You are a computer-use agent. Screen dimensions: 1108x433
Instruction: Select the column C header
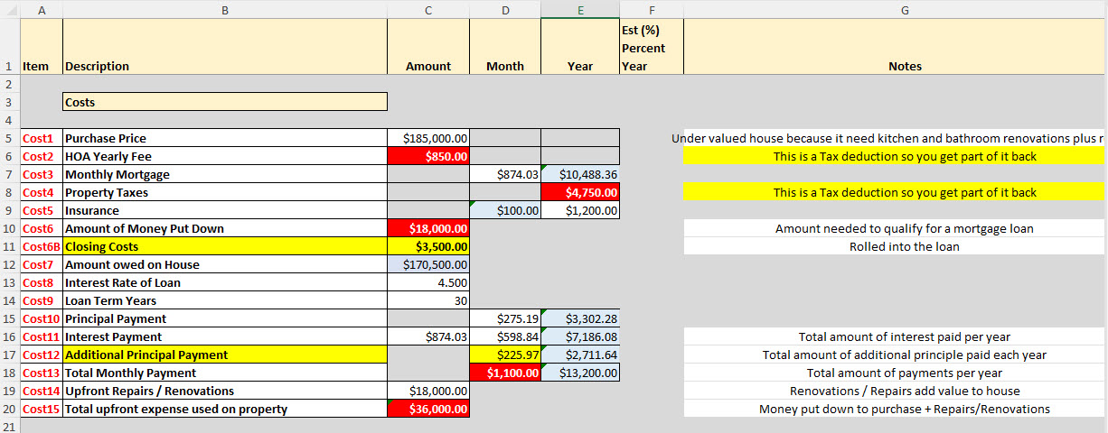click(x=427, y=9)
